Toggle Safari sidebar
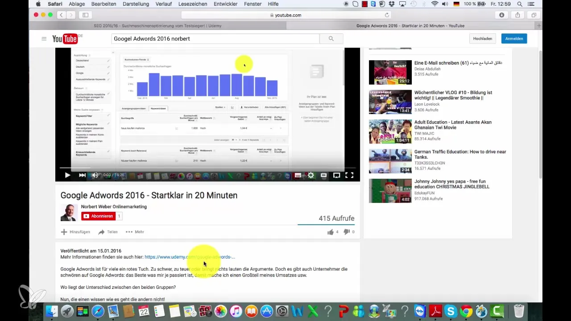Screen dimensions: 571x321 tap(85, 15)
